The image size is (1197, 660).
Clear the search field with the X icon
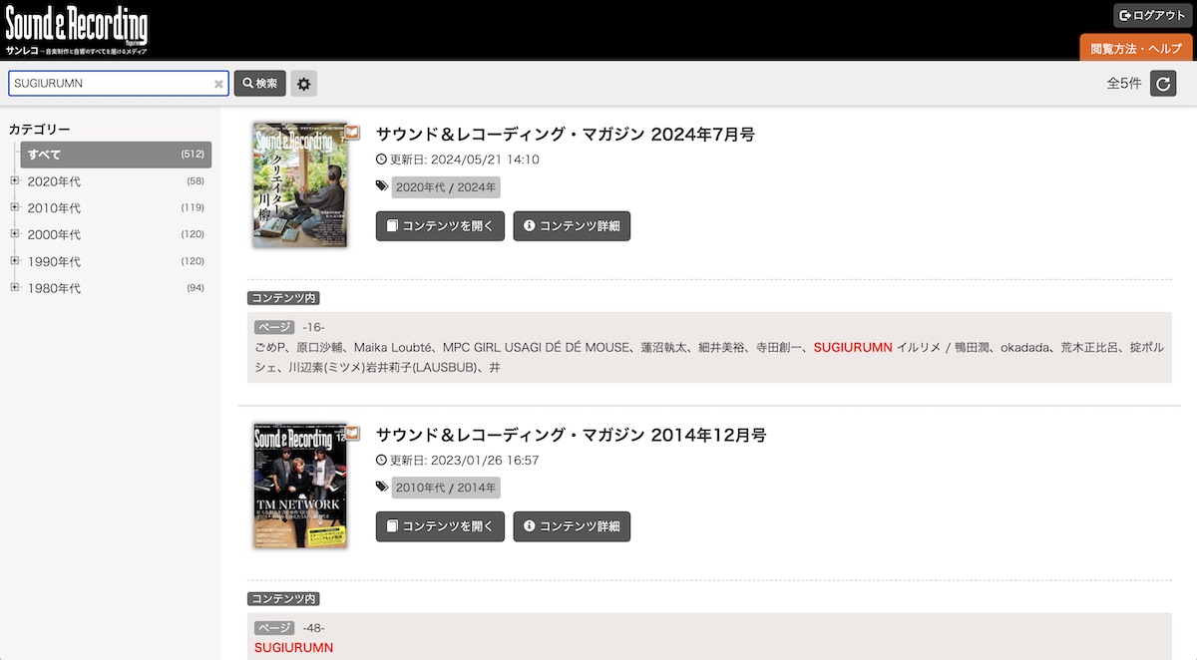pyautogui.click(x=218, y=84)
